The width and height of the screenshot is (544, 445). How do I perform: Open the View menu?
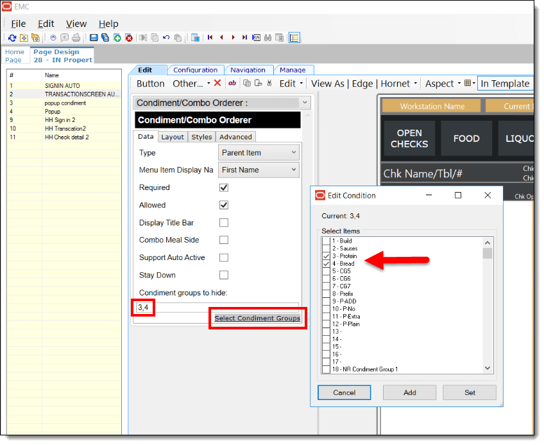tap(76, 24)
